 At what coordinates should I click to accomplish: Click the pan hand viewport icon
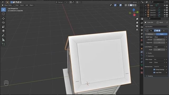click(137, 22)
